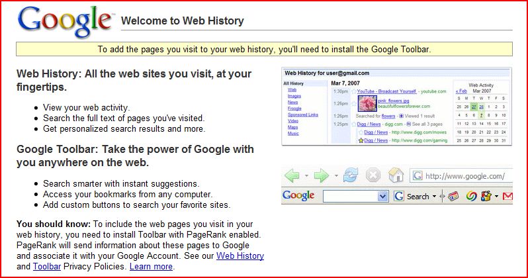Open the Digg / News link for digg.com/gaming
Viewport: 528px width, 278px height.
(376, 140)
